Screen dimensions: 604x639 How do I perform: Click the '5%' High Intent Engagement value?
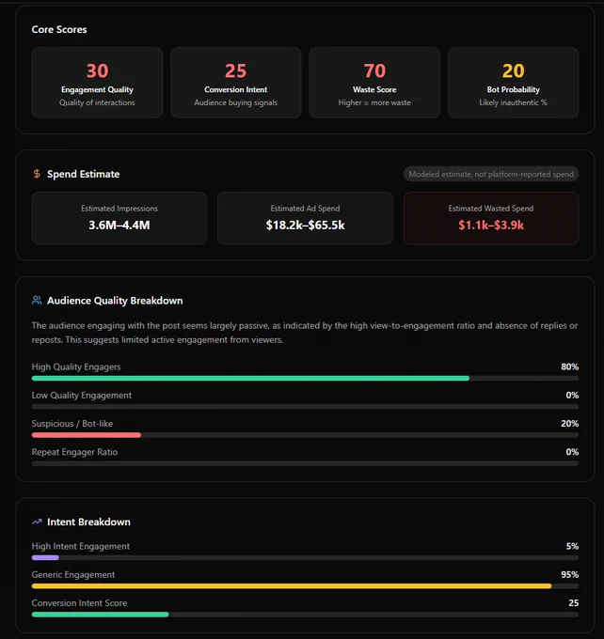point(572,546)
